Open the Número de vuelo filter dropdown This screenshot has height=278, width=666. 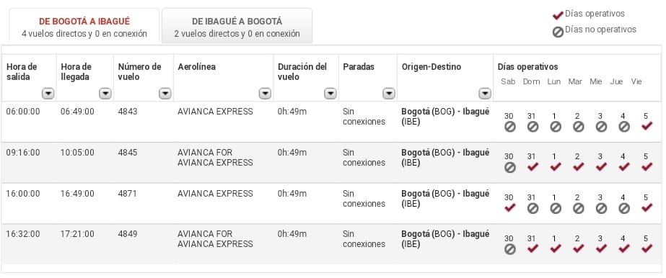[x=165, y=94]
